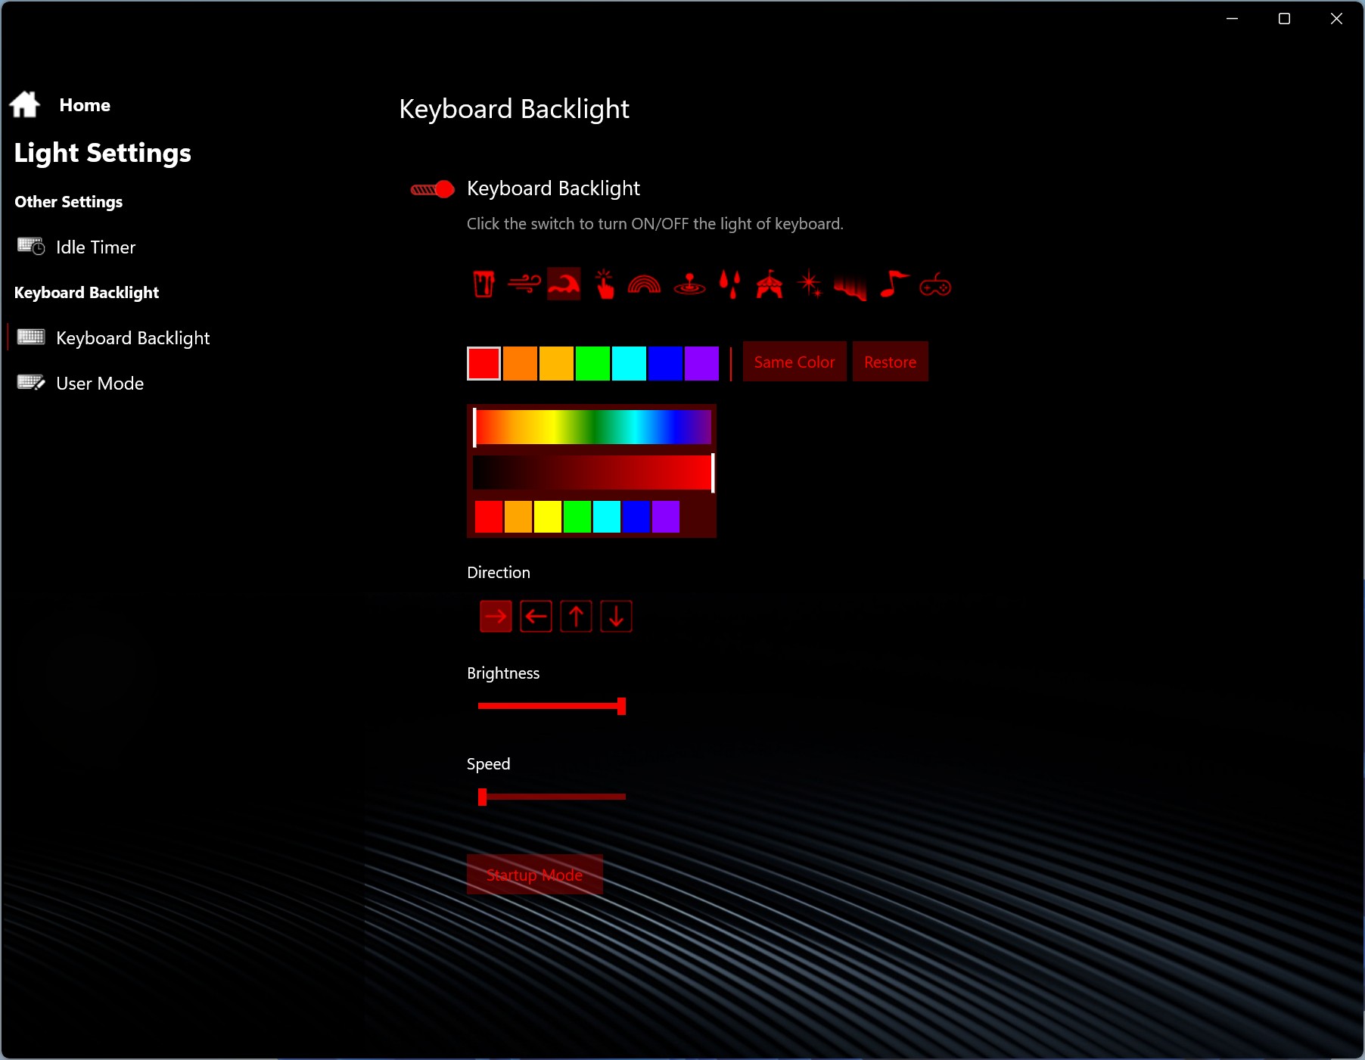Image resolution: width=1365 pixels, height=1060 pixels.
Task: Select the ocean wave lighting effect
Action: point(564,284)
